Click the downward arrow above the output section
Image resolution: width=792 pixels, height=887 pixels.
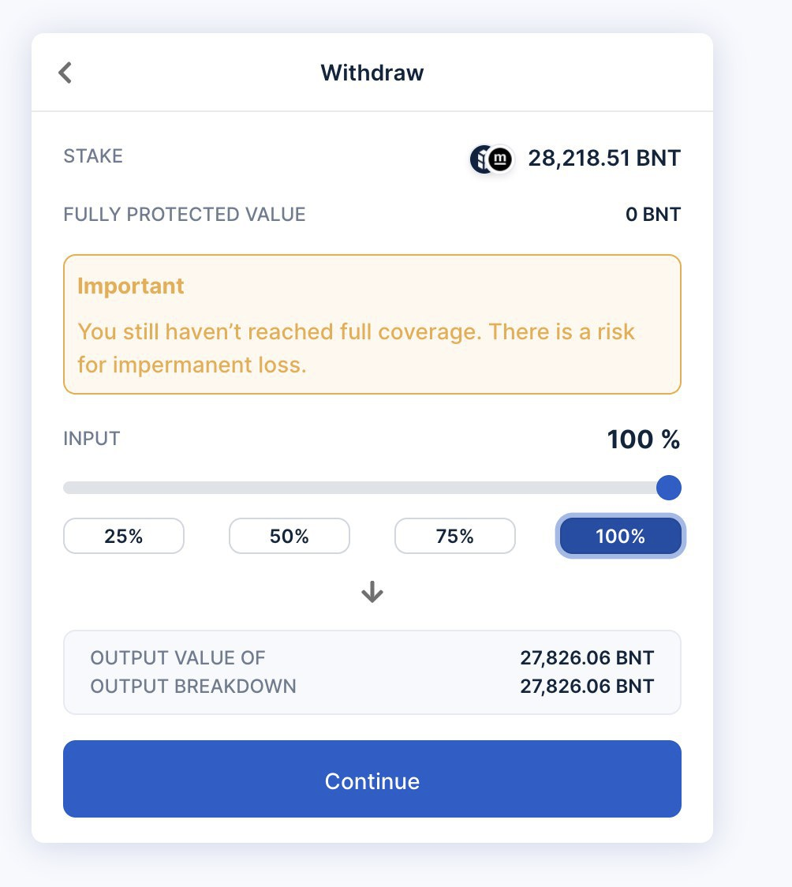pos(372,593)
